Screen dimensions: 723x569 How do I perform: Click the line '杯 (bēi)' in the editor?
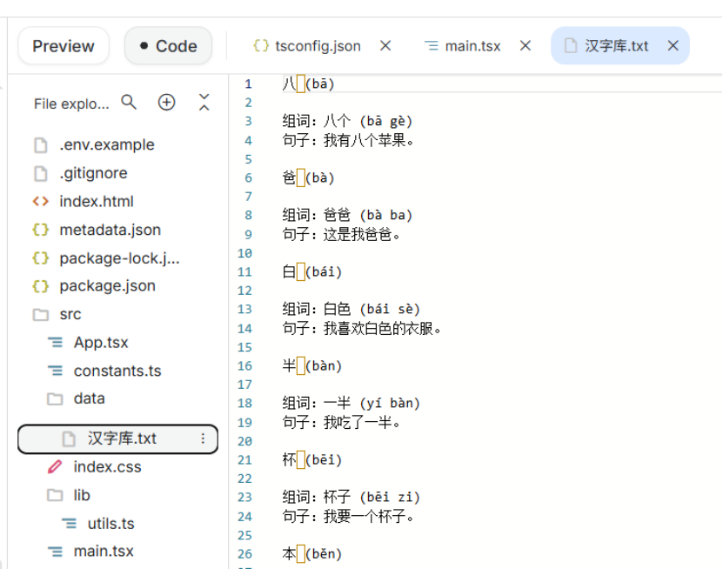(312, 460)
